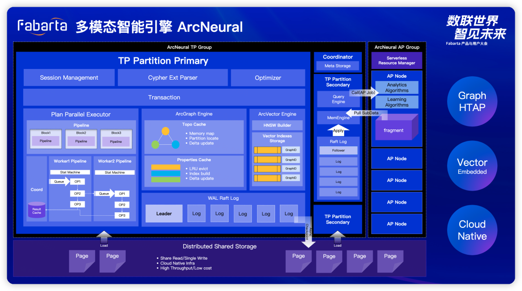Image resolution: width=522 pixels, height=291 pixels.
Task: Select the Leader box in WAL Raft Log
Action: [164, 213]
